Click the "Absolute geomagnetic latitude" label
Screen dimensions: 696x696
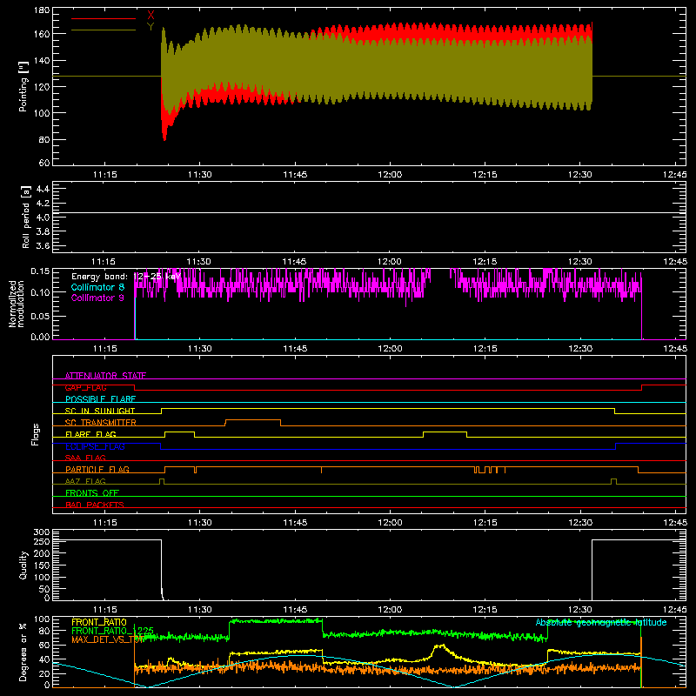pyautogui.click(x=601, y=622)
